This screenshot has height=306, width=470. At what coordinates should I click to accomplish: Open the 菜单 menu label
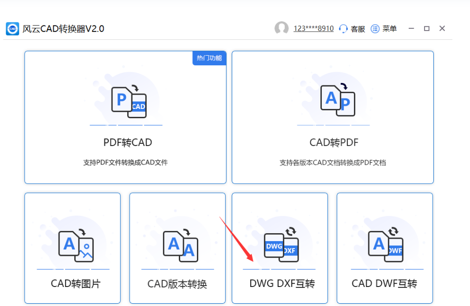coord(390,28)
